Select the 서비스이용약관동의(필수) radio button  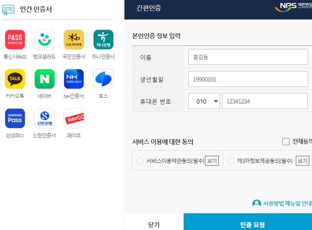(140, 161)
